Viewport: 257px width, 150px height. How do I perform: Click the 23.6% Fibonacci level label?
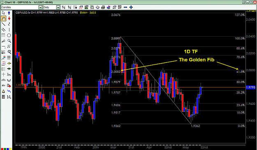(x=241, y=105)
